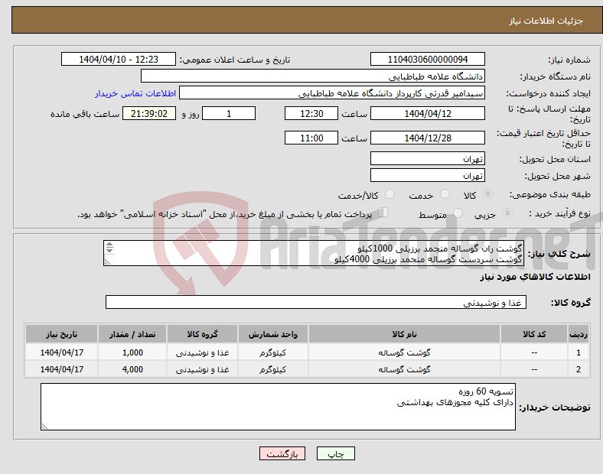Screen dimensions: 603x474
Task: Click the delivery city field تهران
Action: pos(427,176)
